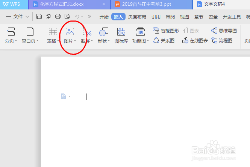
Task: Select the 插入 ribbon tab
Action: (x=118, y=17)
